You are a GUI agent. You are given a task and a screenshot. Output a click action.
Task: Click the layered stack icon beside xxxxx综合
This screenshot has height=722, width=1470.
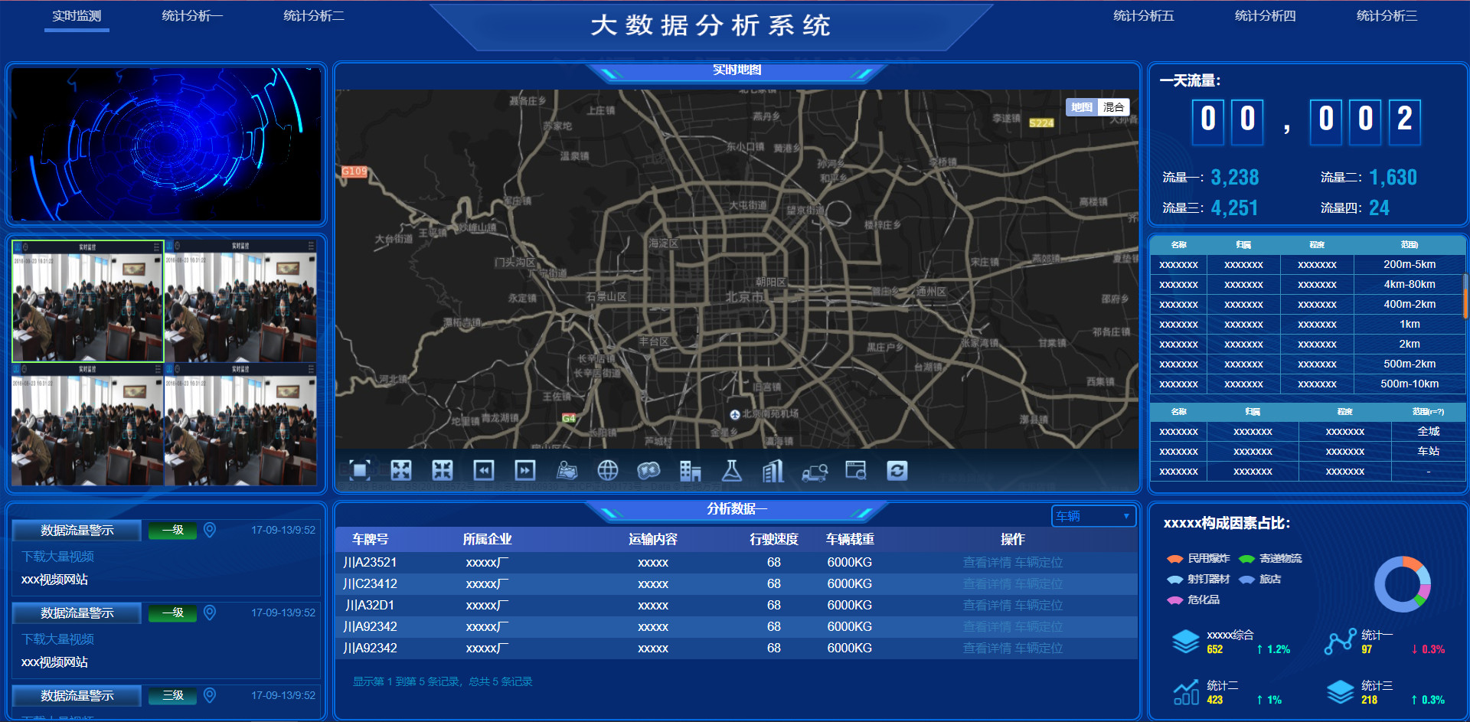point(1186,642)
